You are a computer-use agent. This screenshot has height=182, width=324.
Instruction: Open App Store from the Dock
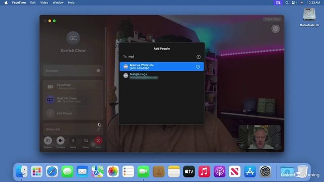[x=250, y=171]
